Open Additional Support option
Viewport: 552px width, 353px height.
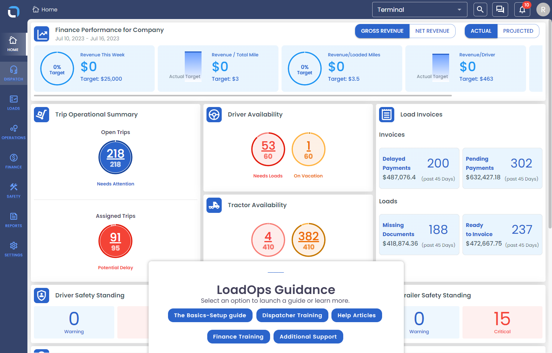pos(308,337)
